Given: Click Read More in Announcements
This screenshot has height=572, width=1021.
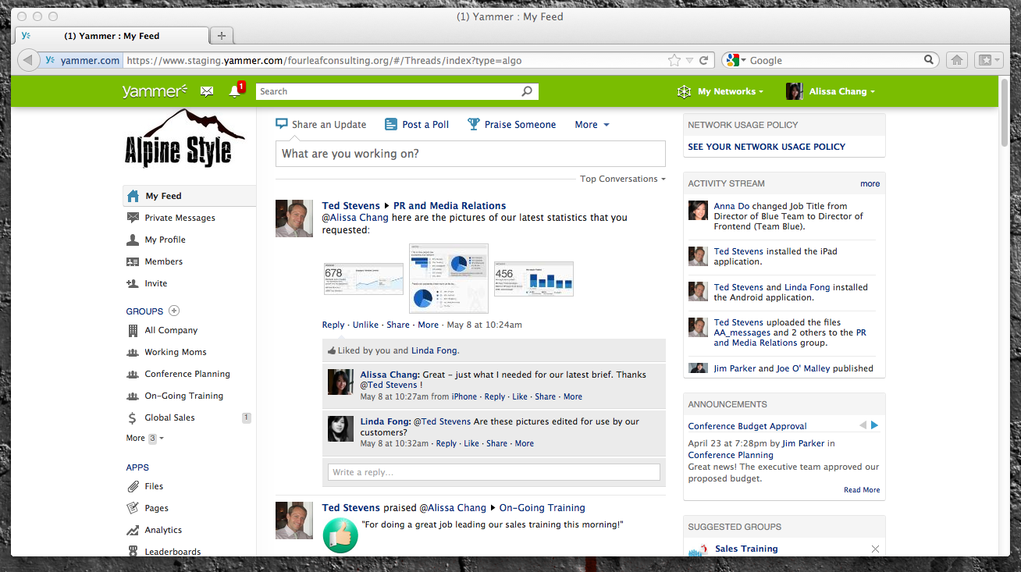Looking at the screenshot, I should (862, 490).
